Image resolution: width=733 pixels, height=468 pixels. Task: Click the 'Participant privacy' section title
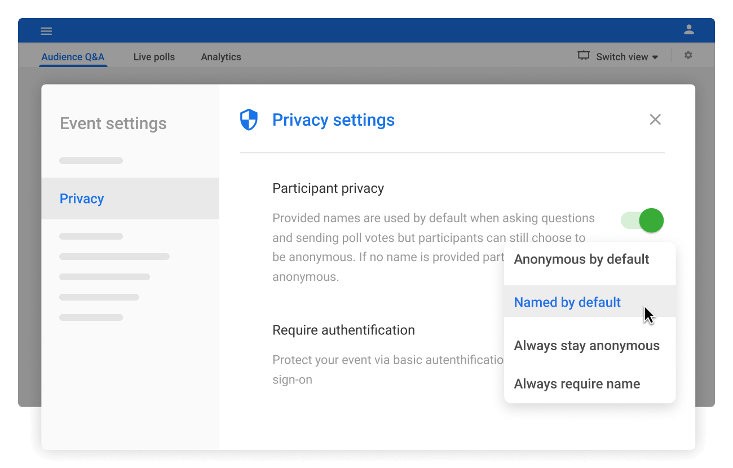click(x=328, y=188)
